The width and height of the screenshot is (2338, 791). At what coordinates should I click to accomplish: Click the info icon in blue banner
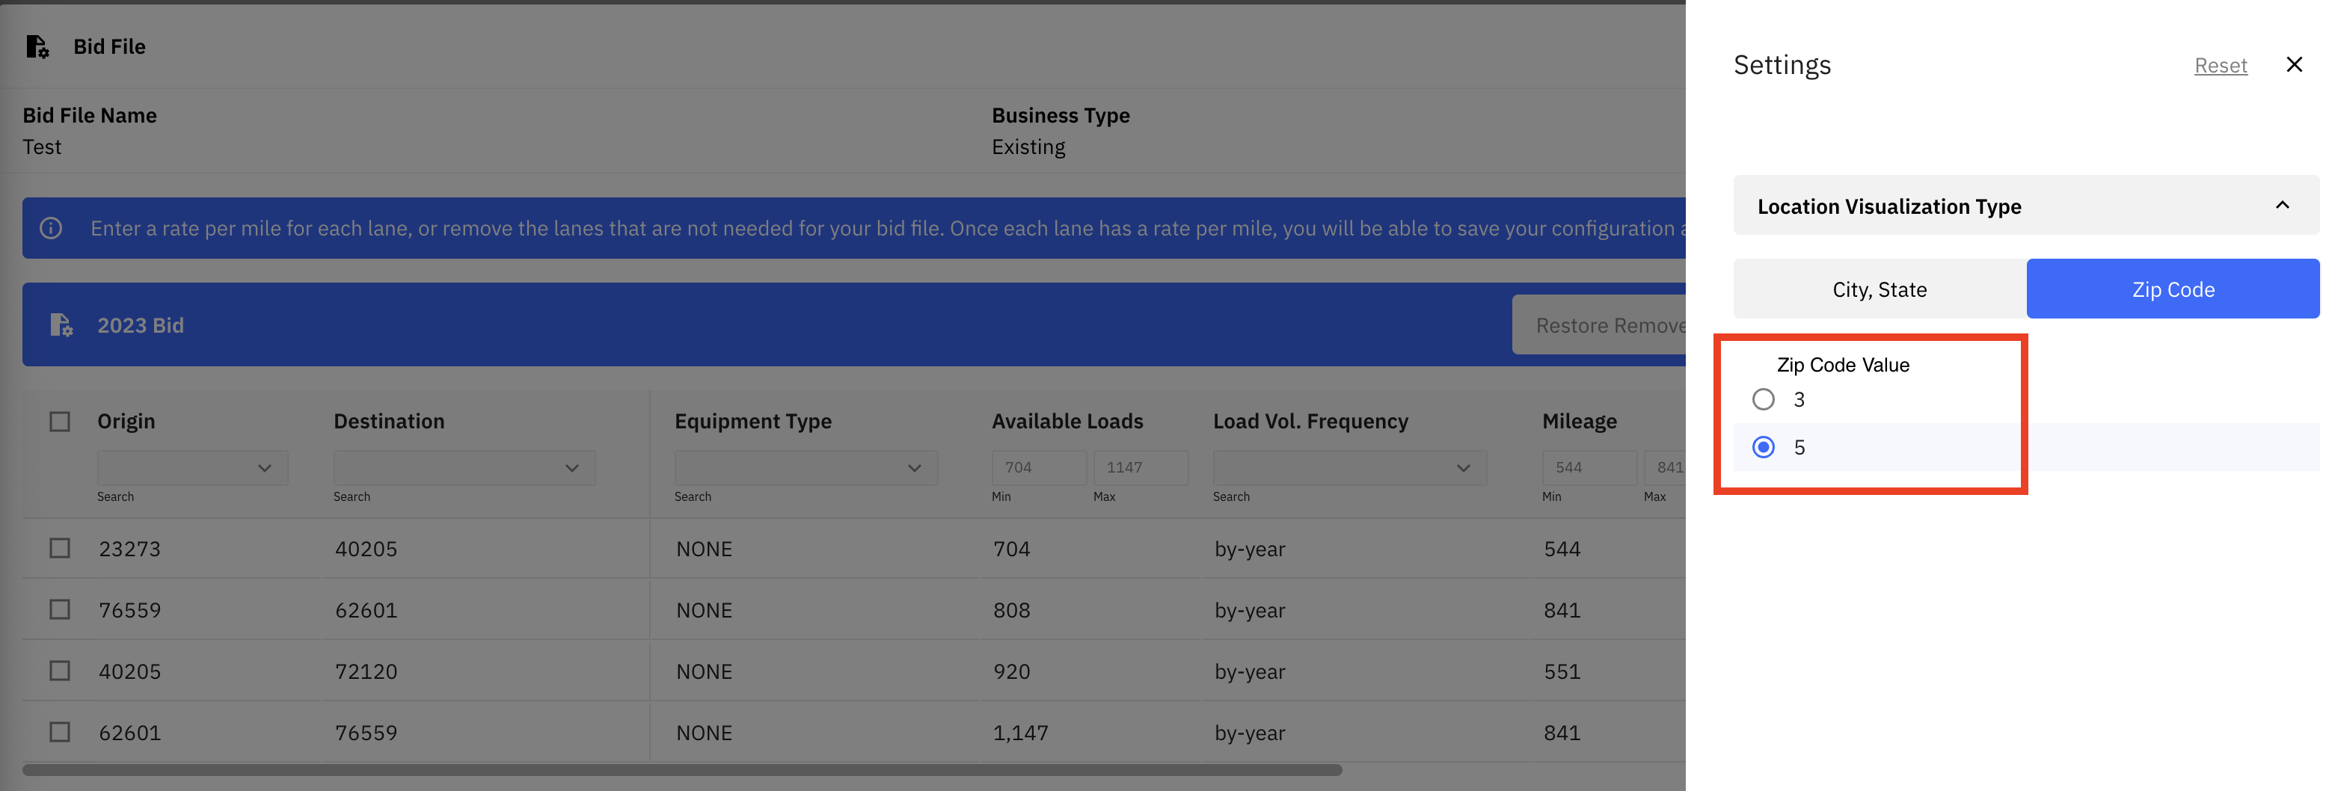click(x=51, y=228)
